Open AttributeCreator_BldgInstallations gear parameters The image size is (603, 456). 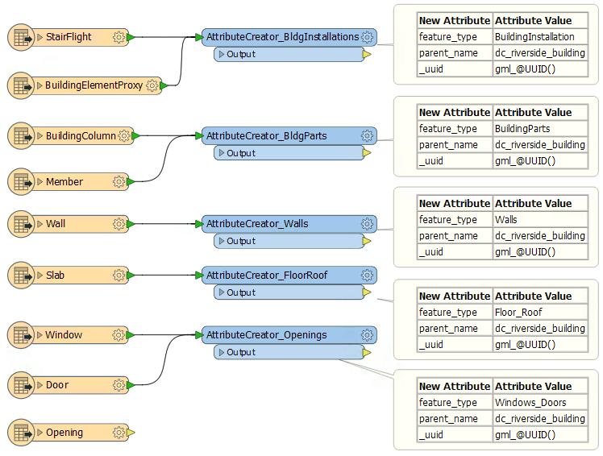[x=368, y=37]
